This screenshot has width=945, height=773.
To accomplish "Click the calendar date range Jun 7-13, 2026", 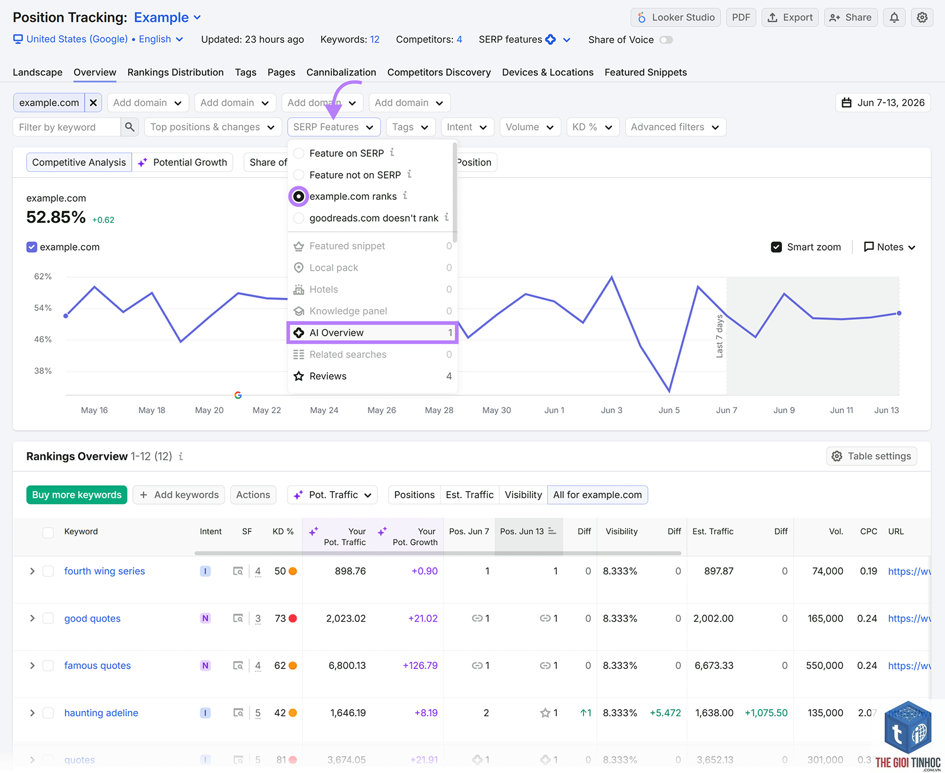I will pyautogui.click(x=883, y=103).
